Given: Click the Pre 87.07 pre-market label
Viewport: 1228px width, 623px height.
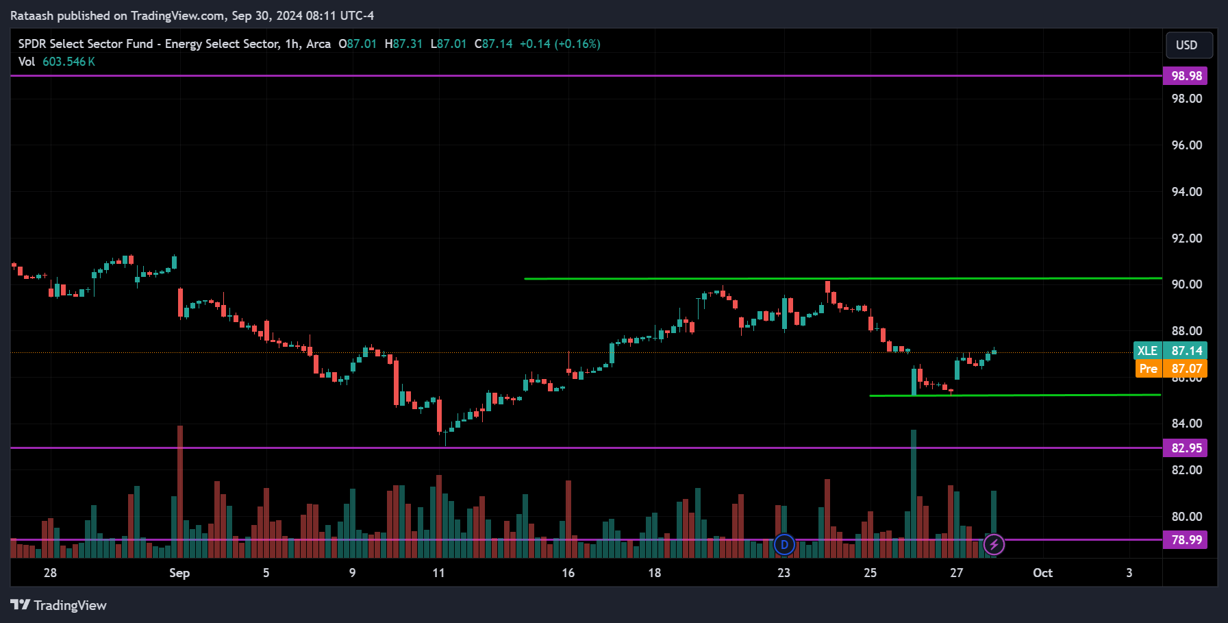Looking at the screenshot, I should (1170, 369).
